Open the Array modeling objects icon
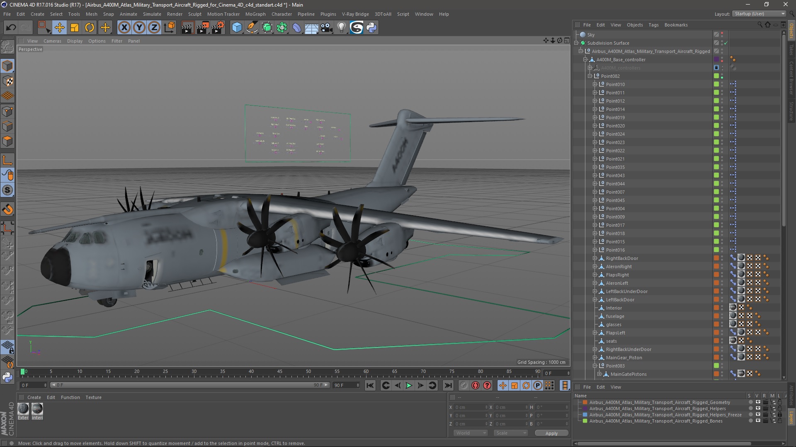 282,28
